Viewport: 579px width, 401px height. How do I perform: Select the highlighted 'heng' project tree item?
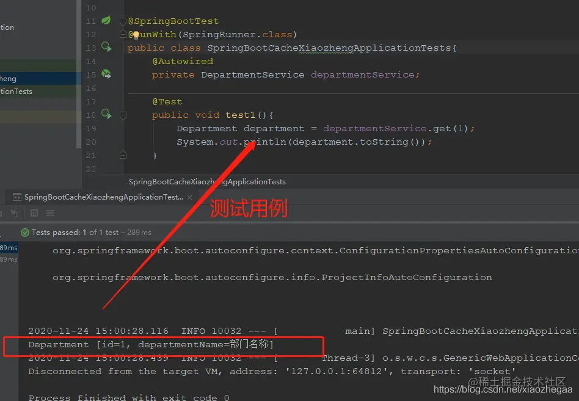point(40,79)
